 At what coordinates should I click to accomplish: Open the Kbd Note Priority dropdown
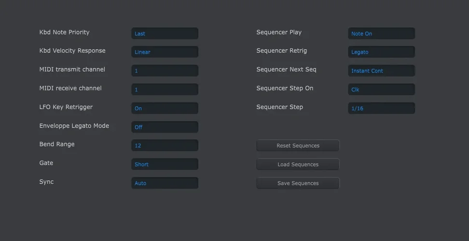(165, 34)
